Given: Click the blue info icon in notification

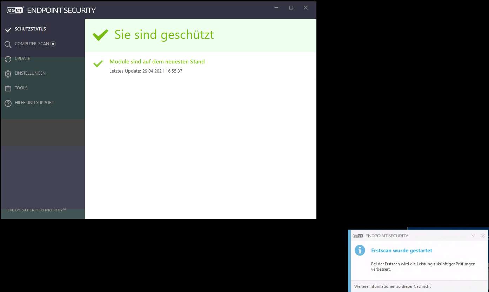Looking at the screenshot, I should click(360, 250).
